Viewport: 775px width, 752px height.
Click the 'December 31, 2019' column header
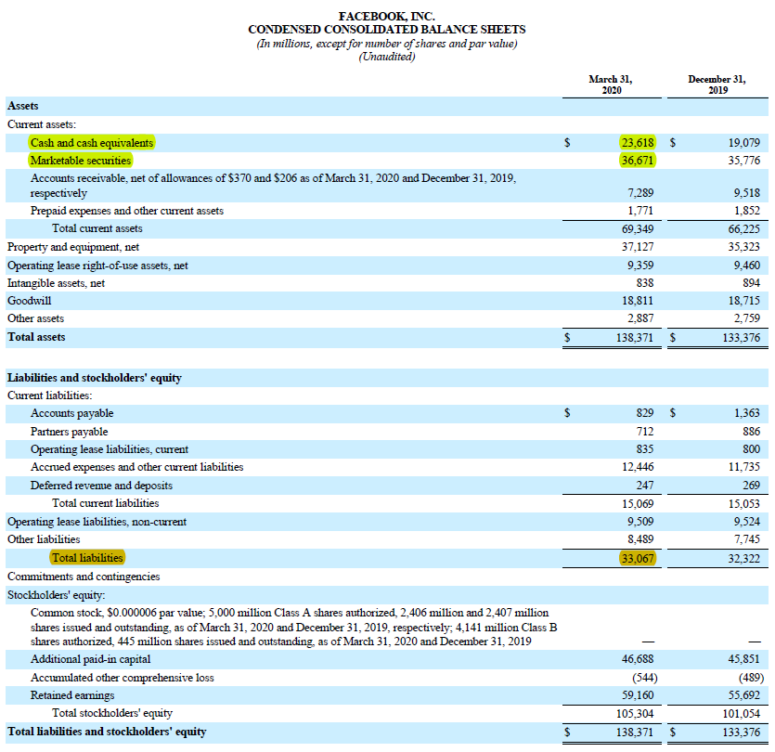pyautogui.click(x=717, y=84)
